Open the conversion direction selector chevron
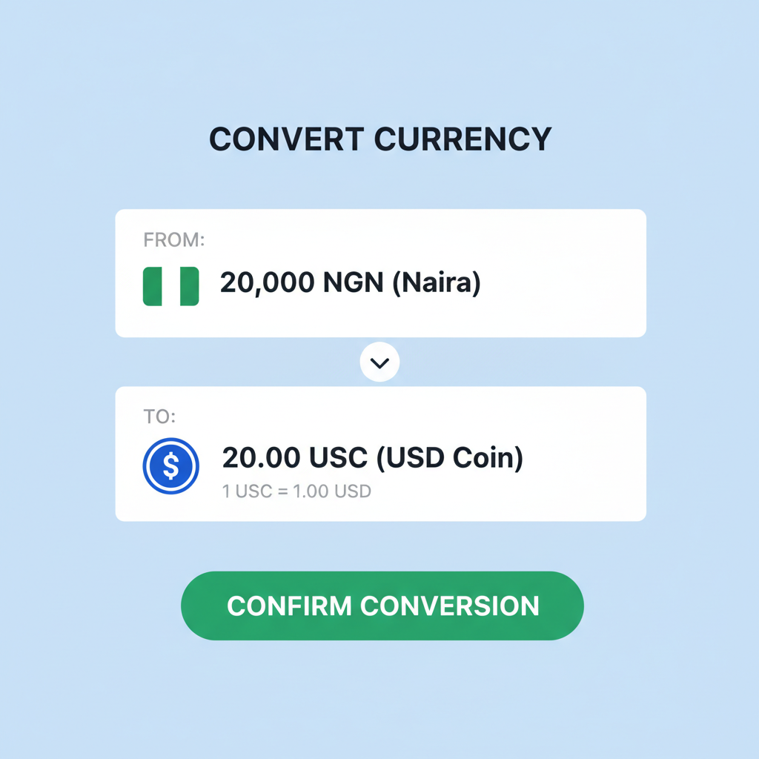The image size is (759, 759). pyautogui.click(x=379, y=362)
